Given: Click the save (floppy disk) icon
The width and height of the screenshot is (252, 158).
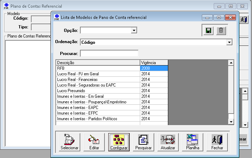Looking at the screenshot, I should [209, 30].
